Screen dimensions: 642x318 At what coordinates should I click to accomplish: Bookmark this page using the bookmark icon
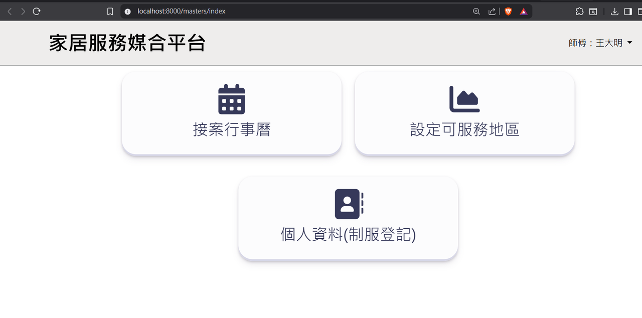click(x=110, y=11)
